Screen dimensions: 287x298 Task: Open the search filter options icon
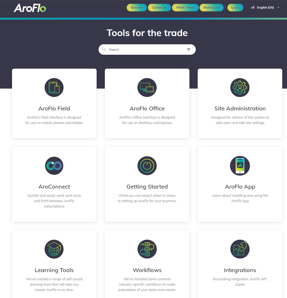tap(188, 49)
